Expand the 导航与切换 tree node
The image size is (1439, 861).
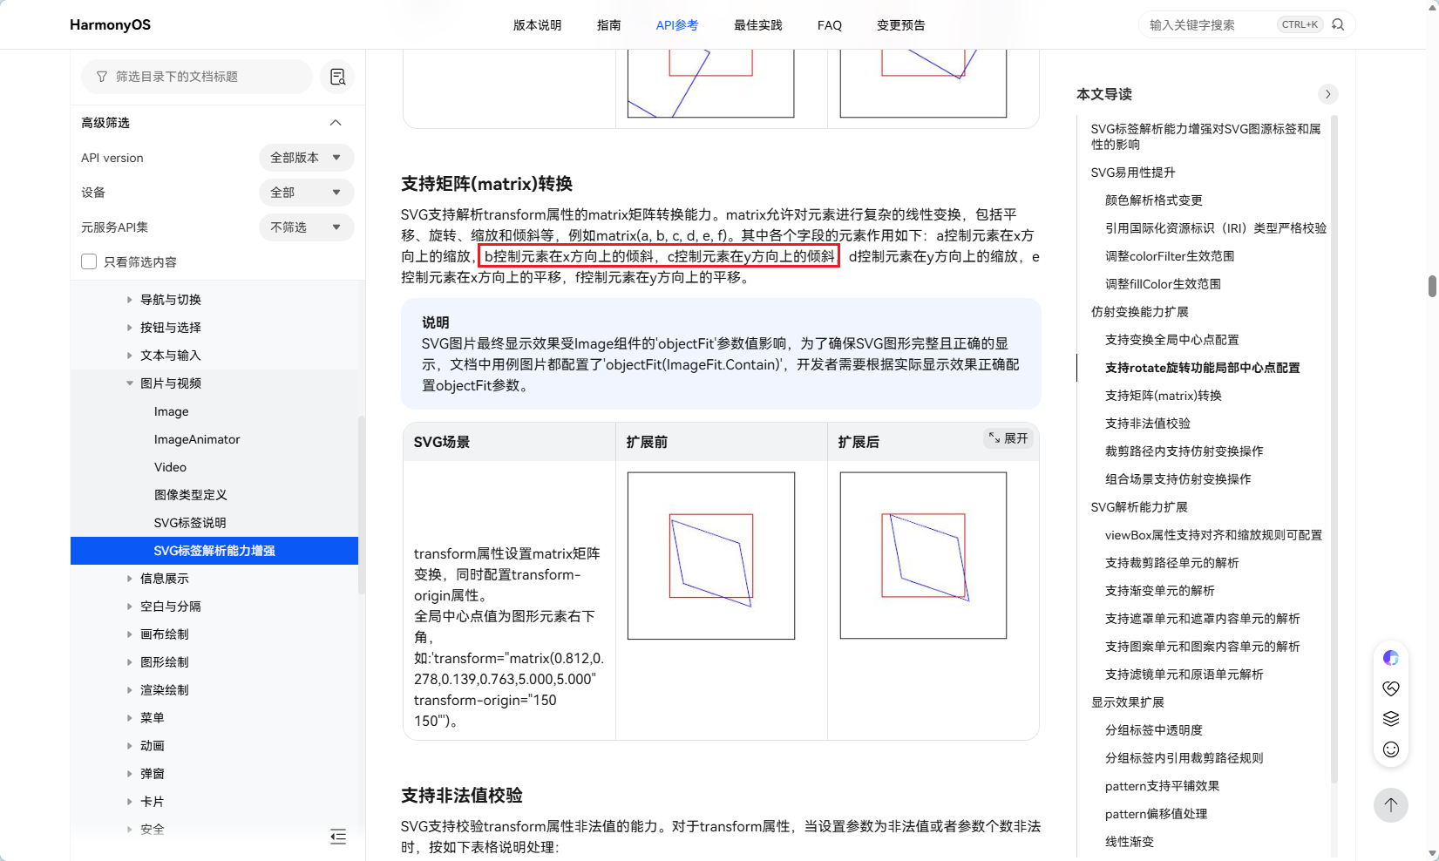tap(129, 300)
